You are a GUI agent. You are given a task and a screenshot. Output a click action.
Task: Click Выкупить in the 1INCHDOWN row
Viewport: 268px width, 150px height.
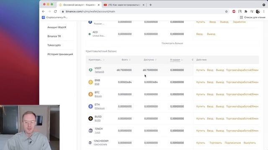point(250,143)
